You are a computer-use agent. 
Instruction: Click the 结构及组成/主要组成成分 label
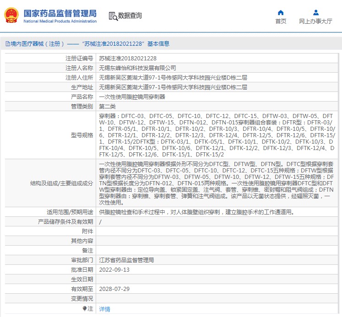62,183
